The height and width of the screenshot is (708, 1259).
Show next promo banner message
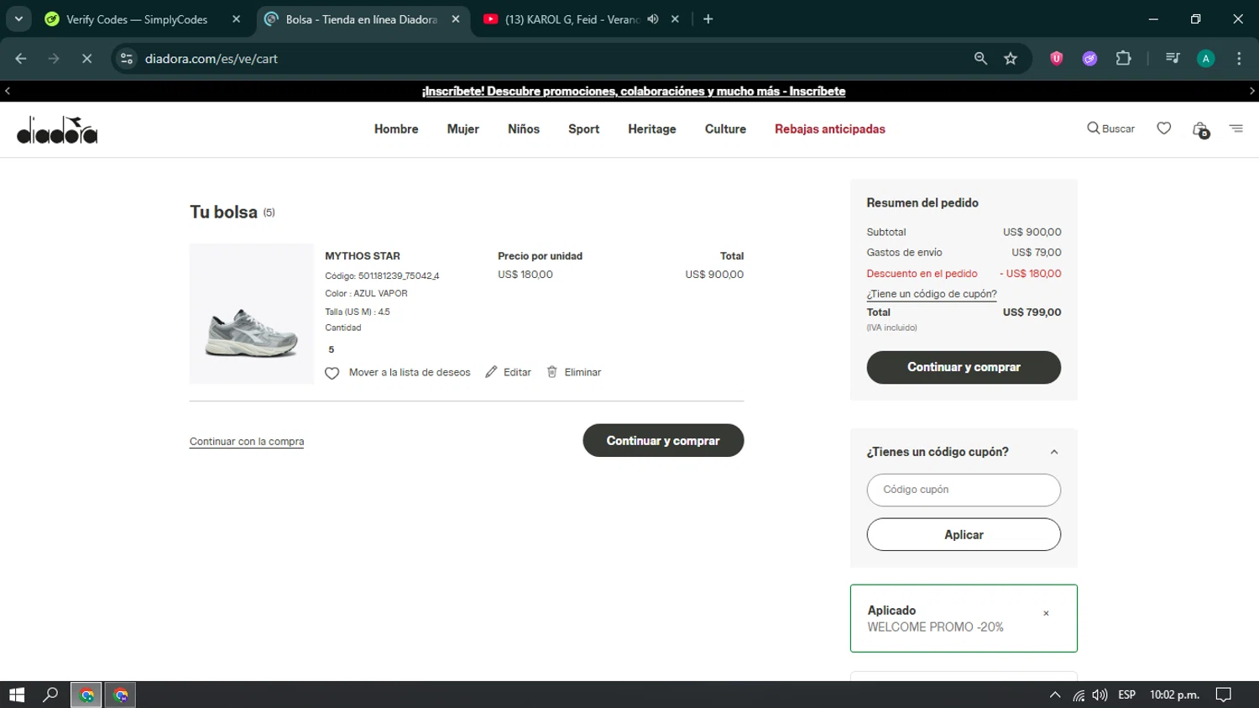(x=1251, y=91)
